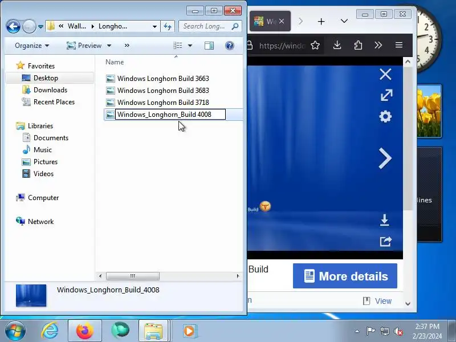
Task: Change view with the view icon
Action: 178,46
